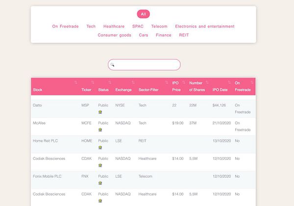Image resolution: width=294 pixels, height=206 pixels.
Task: Click On Freetrade value in McAfee row
Action: [x=243, y=126]
